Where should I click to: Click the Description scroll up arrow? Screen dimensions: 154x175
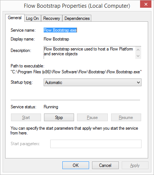[x=138, y=50]
